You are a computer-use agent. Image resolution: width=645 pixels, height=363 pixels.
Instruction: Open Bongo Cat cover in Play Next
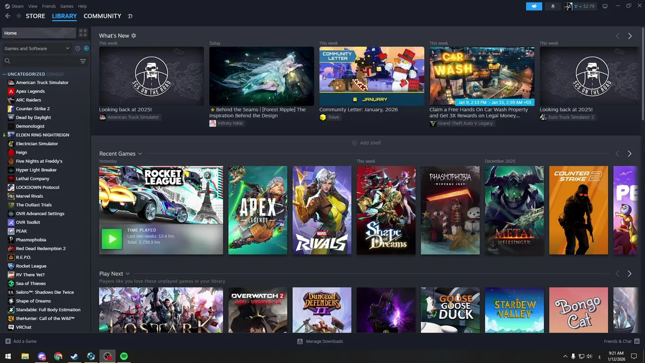click(x=578, y=310)
